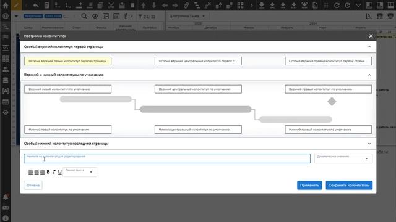The image size is (396, 222).
Task: Expand the toolbar chevron right arrow
Action: click(252, 6)
